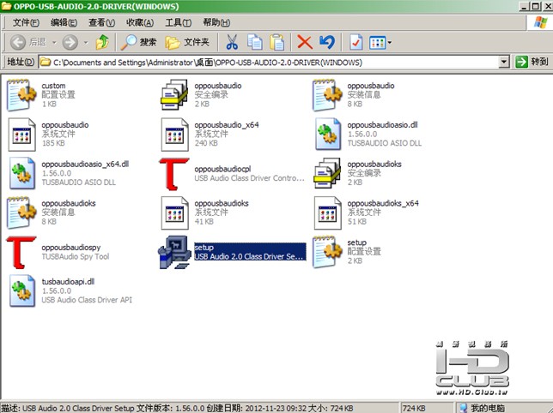Toggle the Folders (文件夹) pane button
Image resolution: width=553 pixels, height=413 pixels.
(187, 43)
